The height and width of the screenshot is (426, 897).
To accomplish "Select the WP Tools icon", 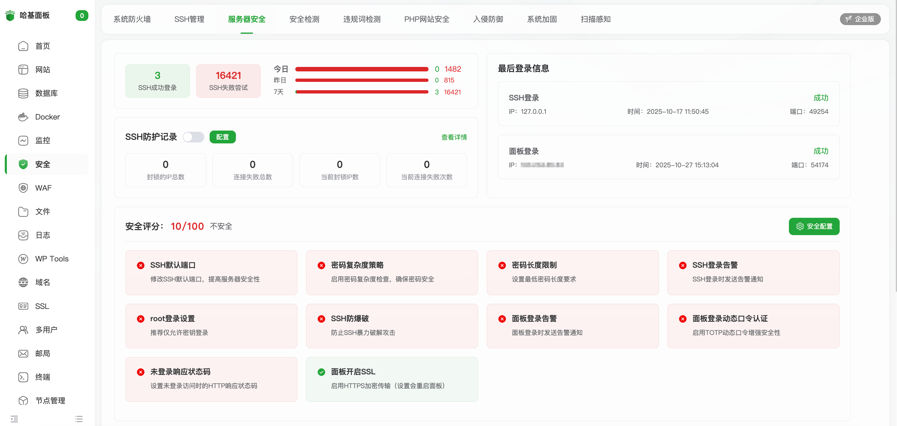I will tap(23, 258).
